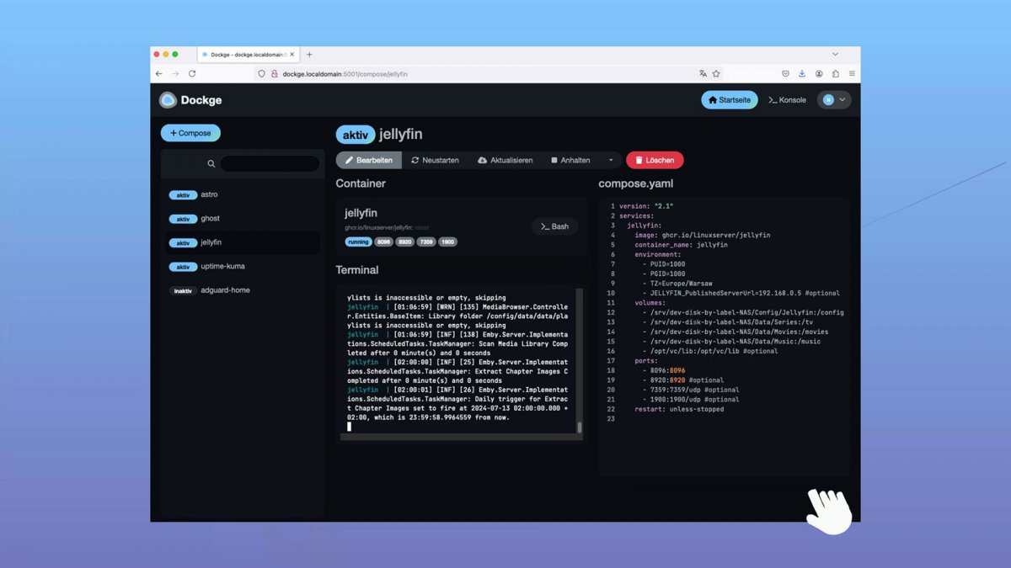1011x568 pixels.
Task: Open port 1900 badge
Action: coord(447,242)
